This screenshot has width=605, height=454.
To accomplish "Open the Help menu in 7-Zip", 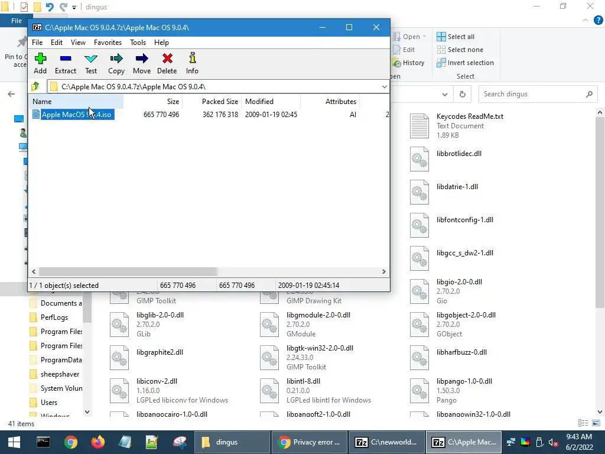I will 161,43.
